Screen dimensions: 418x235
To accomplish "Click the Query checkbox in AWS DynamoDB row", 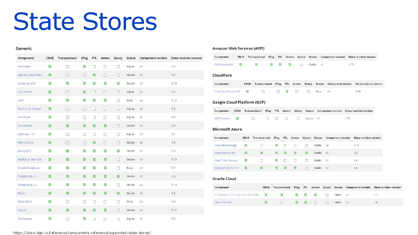I will tap(301, 64).
